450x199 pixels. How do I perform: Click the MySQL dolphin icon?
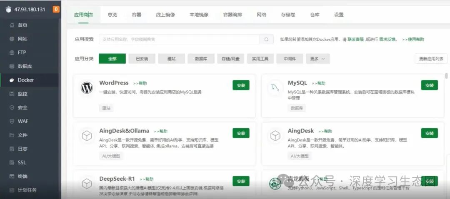click(275, 88)
